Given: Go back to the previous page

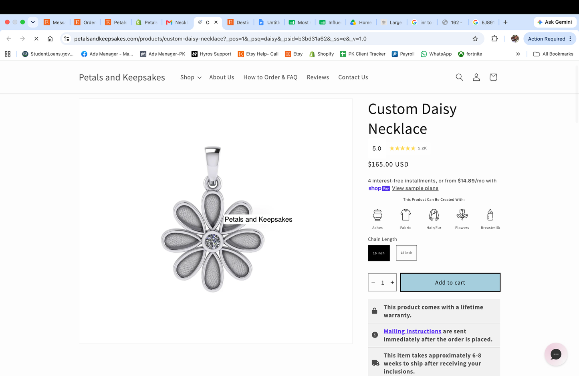Looking at the screenshot, I should [x=9, y=39].
